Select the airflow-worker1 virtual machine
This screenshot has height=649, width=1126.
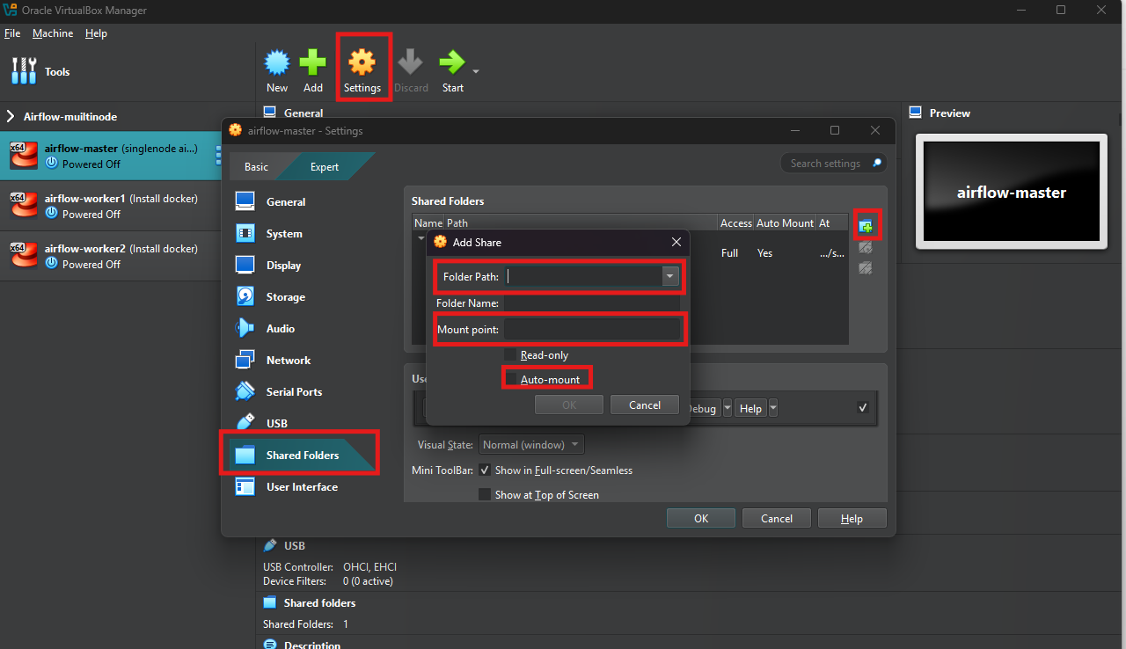(x=110, y=206)
